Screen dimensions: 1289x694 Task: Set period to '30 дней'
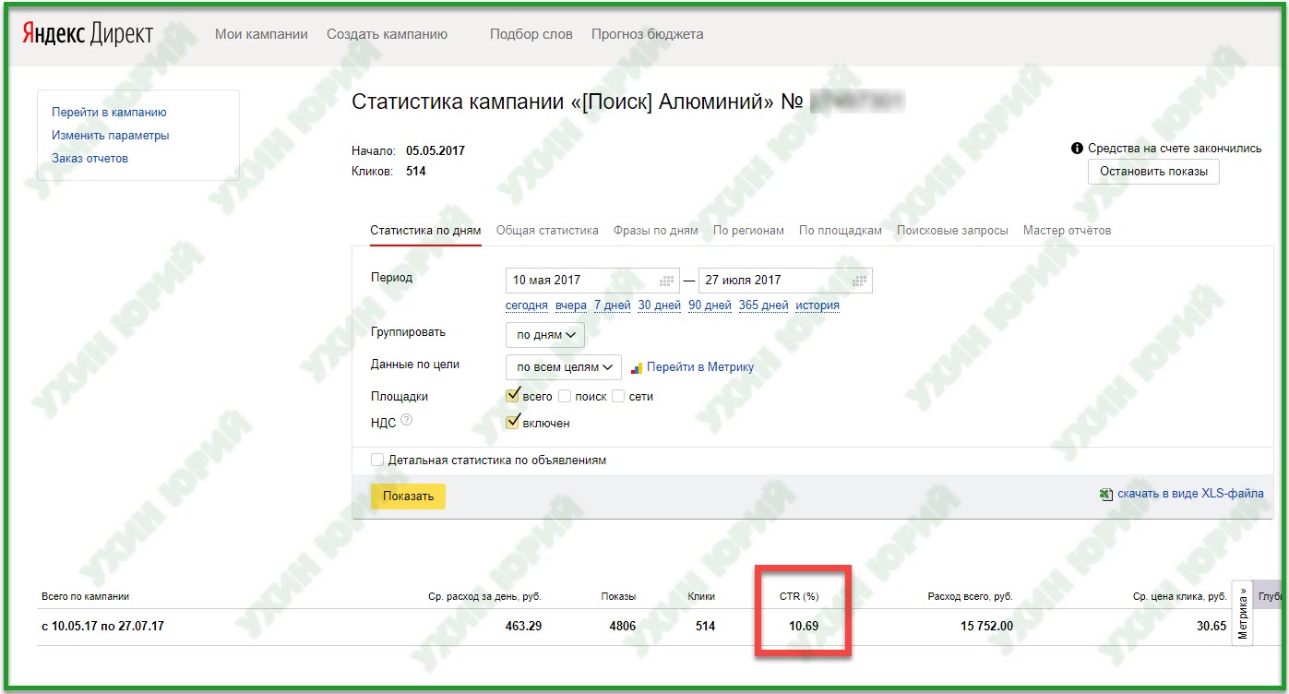[660, 305]
